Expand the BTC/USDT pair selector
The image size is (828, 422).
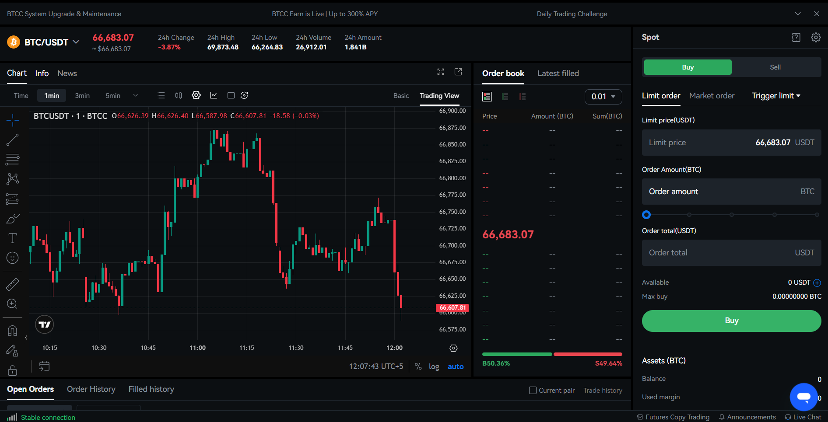[x=76, y=42]
